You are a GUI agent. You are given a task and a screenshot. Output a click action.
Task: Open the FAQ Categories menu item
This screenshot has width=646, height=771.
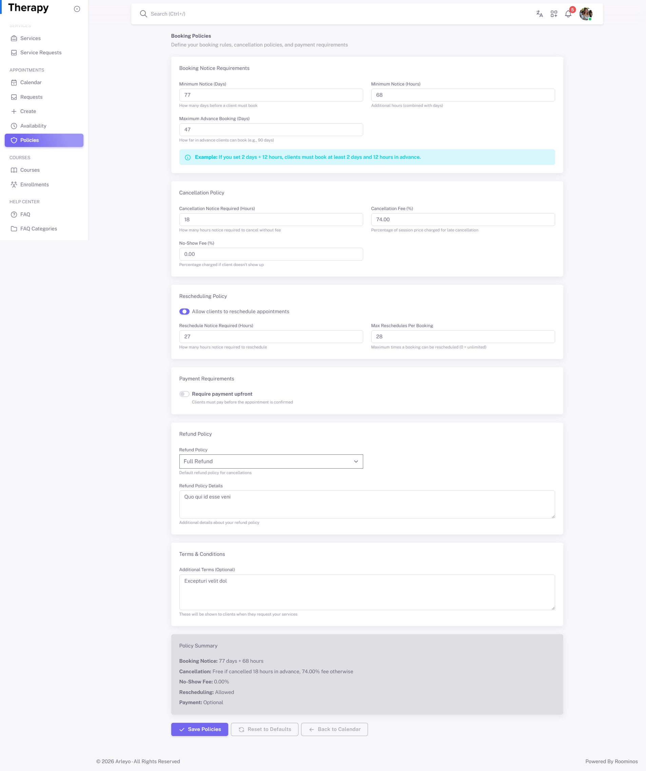(x=39, y=228)
